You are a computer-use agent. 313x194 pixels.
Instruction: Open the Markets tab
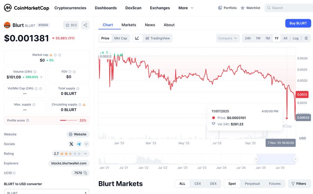(129, 25)
